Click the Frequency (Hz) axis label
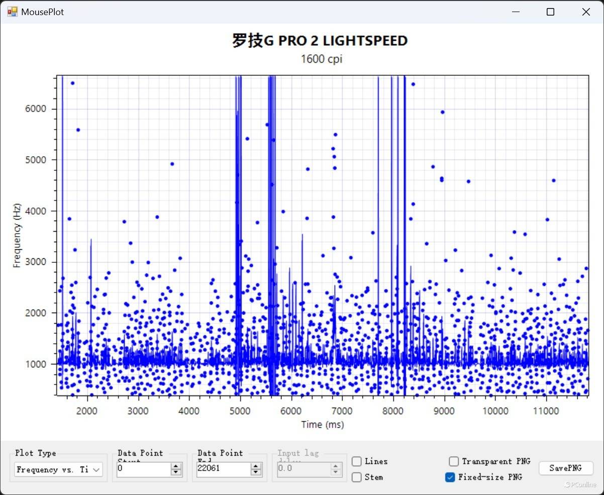604x495 pixels. [x=17, y=236]
